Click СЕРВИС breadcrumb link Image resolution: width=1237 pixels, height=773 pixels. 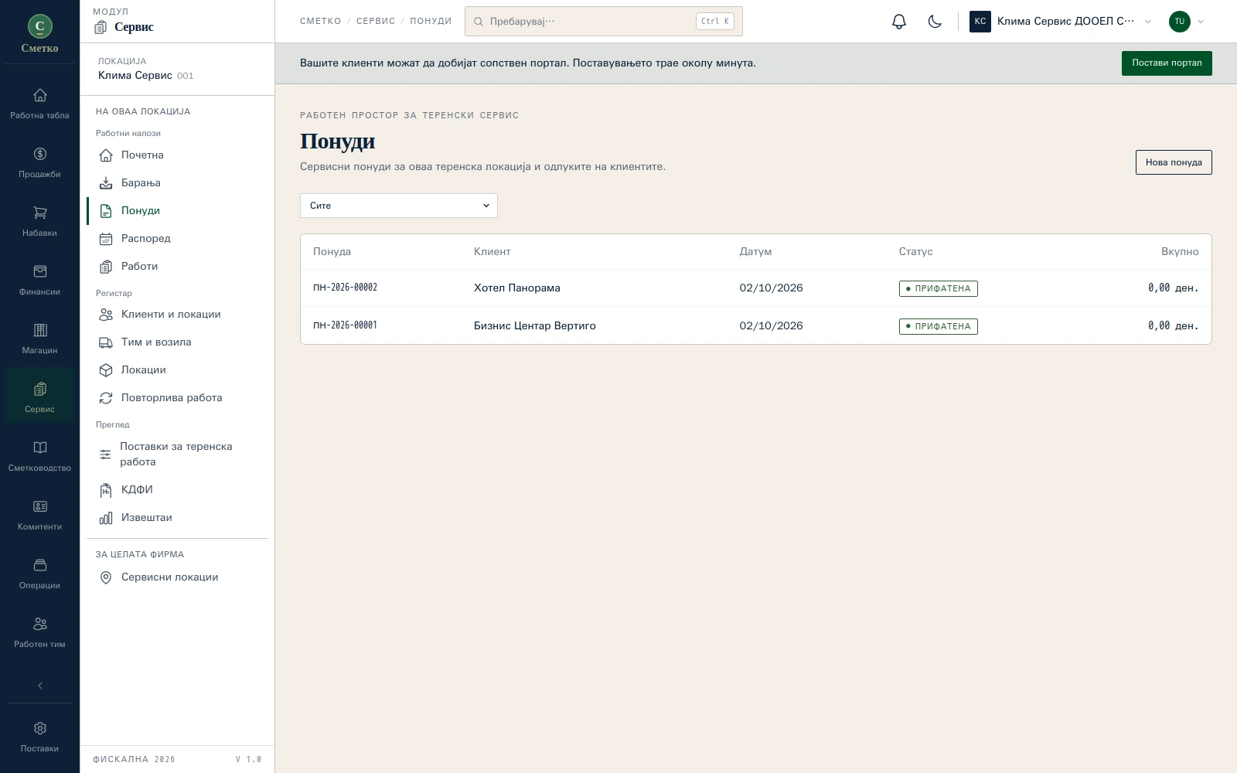(376, 22)
